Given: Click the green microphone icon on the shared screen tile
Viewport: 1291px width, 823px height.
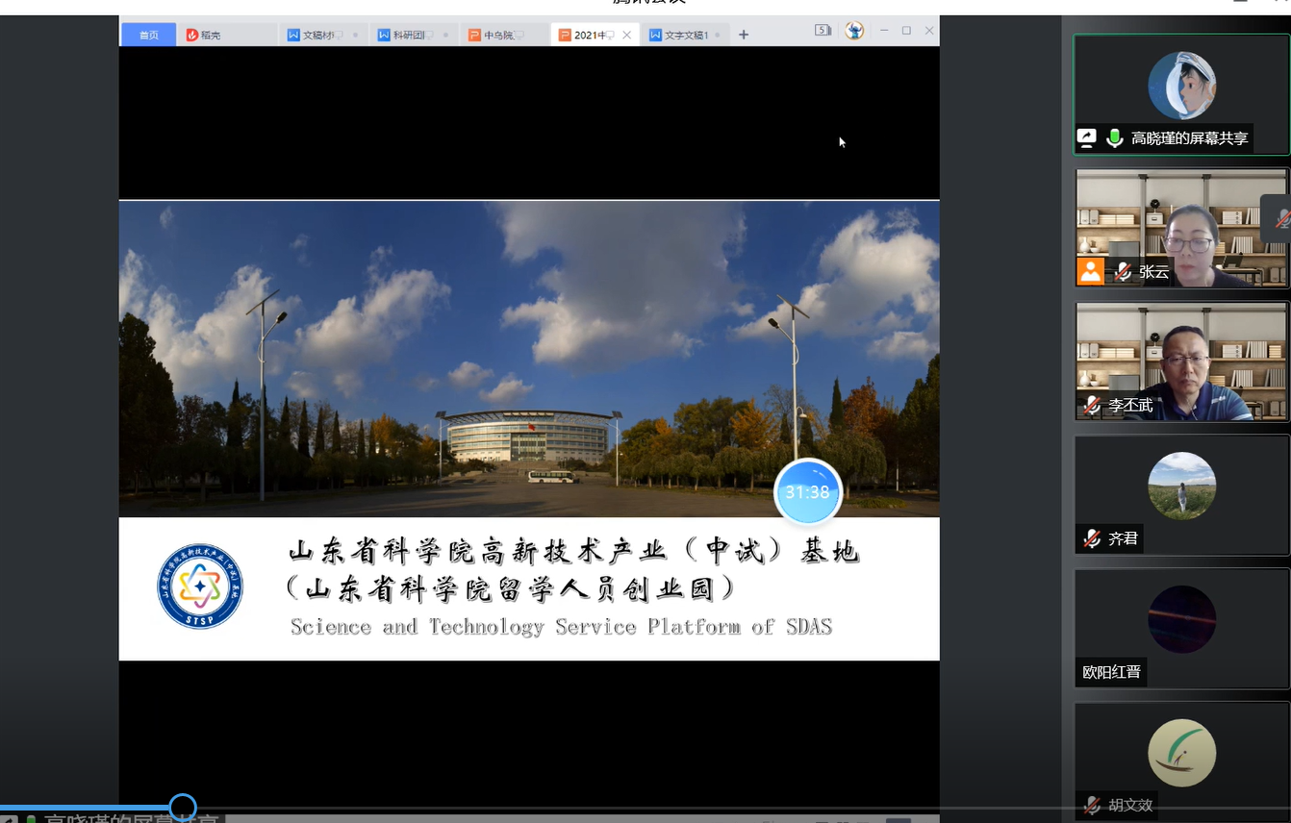Looking at the screenshot, I should coord(1114,138).
